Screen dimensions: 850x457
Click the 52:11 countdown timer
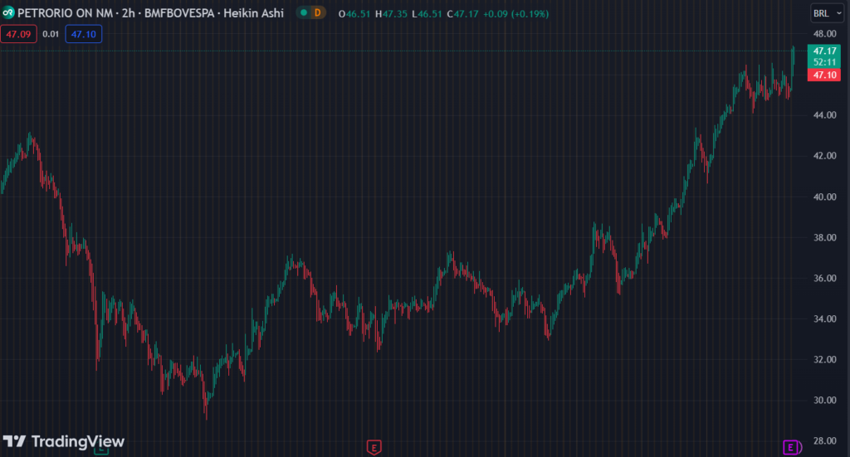point(824,62)
